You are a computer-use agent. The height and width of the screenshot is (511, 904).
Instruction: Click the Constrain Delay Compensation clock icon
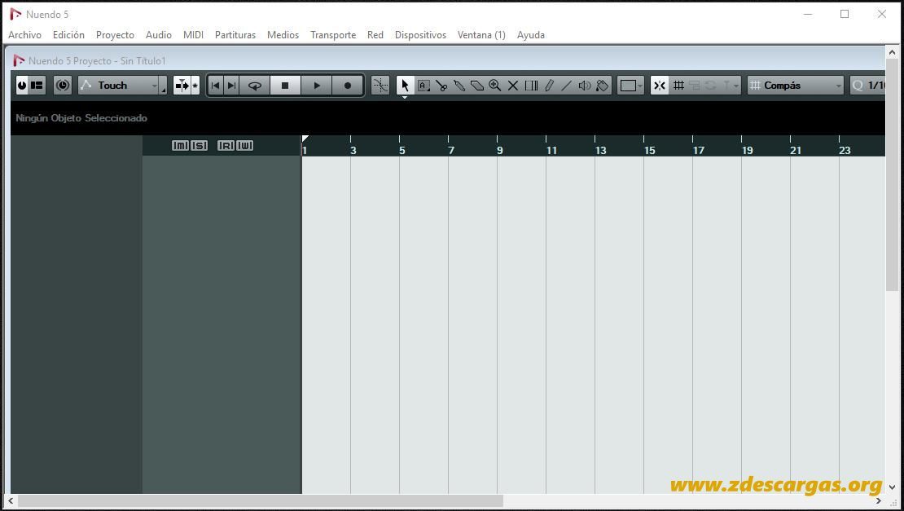point(63,86)
